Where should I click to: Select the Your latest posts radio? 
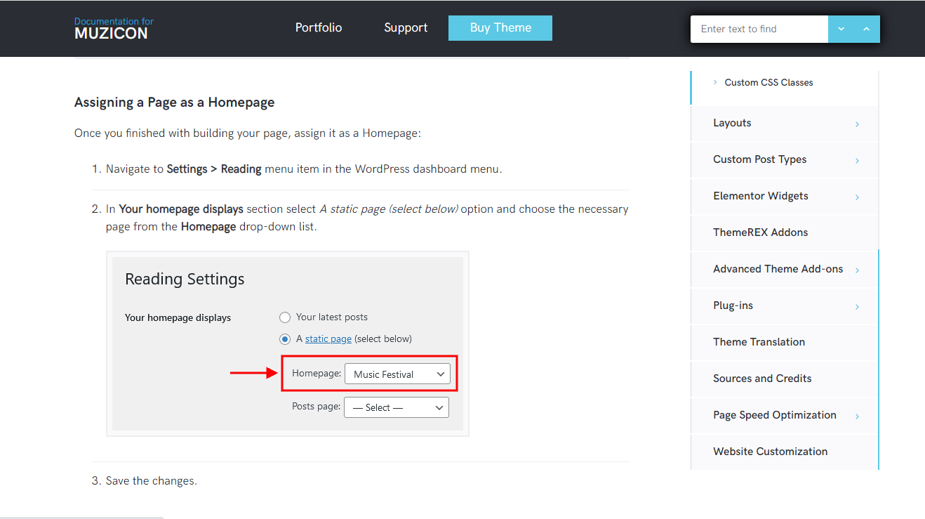coord(285,317)
